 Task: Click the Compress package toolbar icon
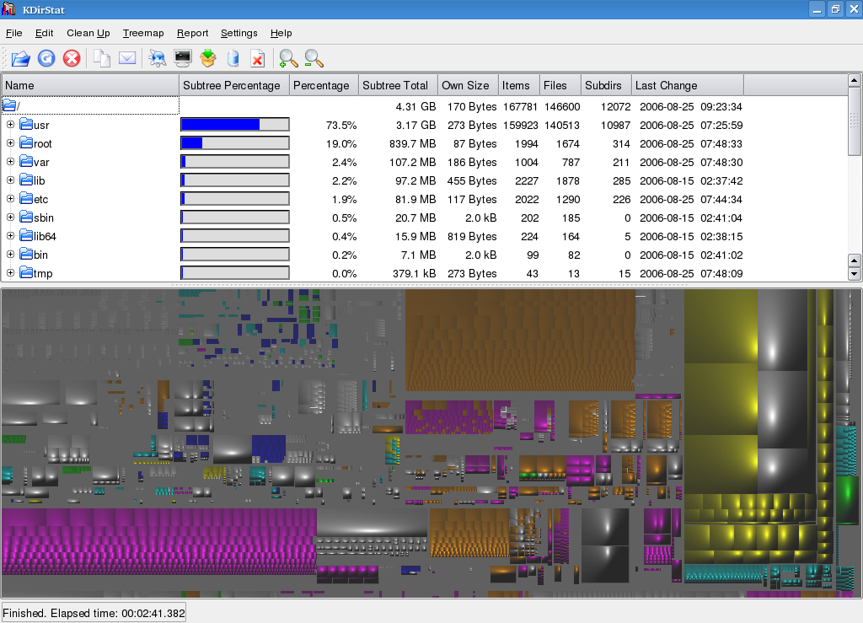(x=208, y=58)
